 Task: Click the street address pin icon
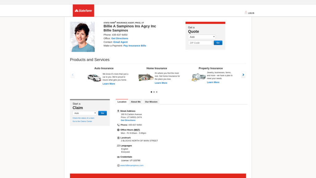(x=118, y=111)
